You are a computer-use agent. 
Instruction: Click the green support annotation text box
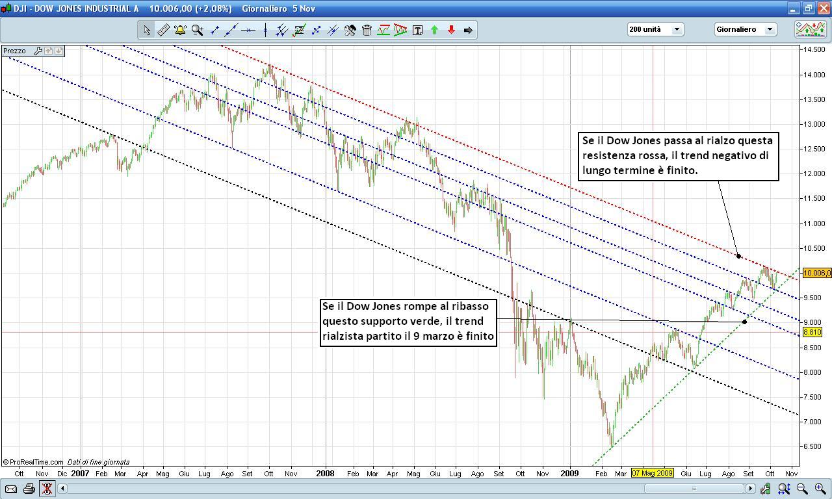(x=408, y=322)
